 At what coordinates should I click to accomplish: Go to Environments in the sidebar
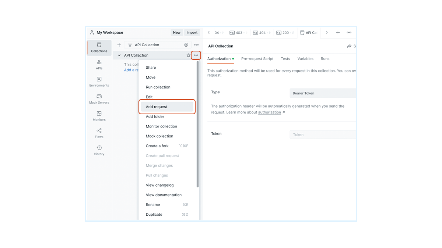[99, 82]
